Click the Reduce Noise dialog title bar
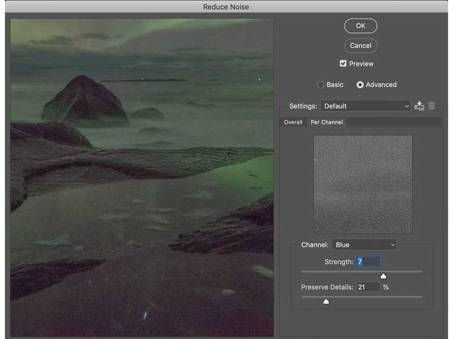Screen dimensions: 453x339 pos(226,7)
